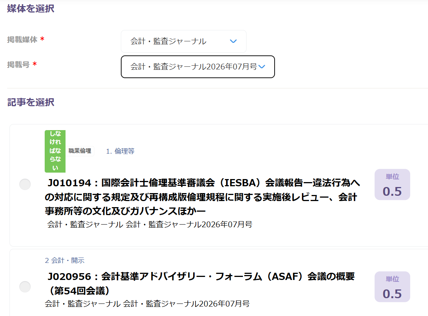This screenshot has width=428, height=316.
Task: Click the green しなければならない badge
Action: (x=55, y=151)
